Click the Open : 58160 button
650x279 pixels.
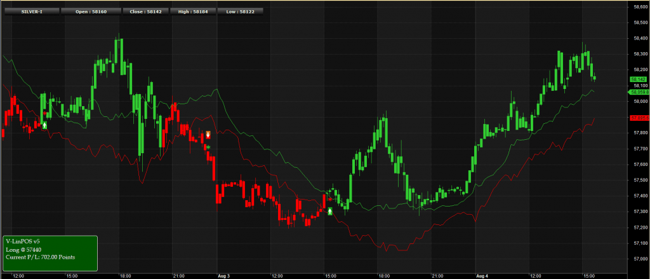tap(91, 11)
